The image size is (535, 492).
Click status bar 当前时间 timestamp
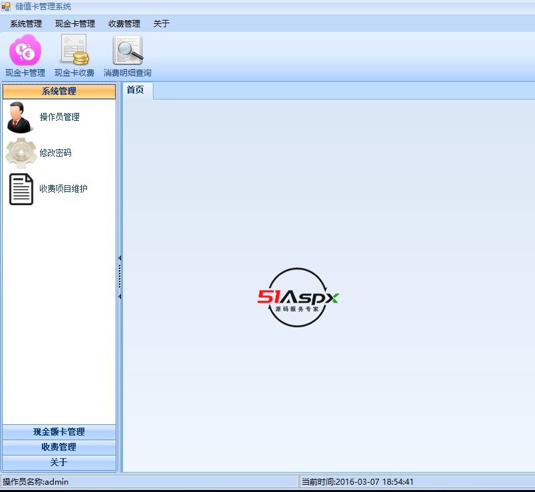[358, 482]
